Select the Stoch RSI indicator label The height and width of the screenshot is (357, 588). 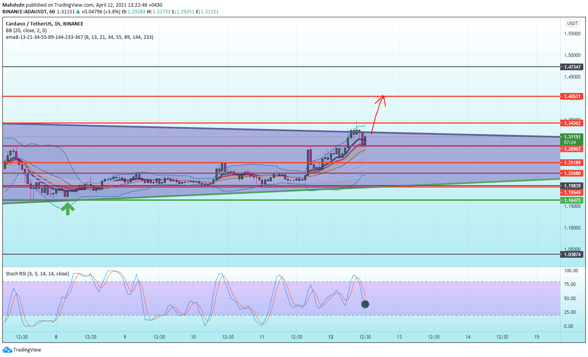pos(37,274)
